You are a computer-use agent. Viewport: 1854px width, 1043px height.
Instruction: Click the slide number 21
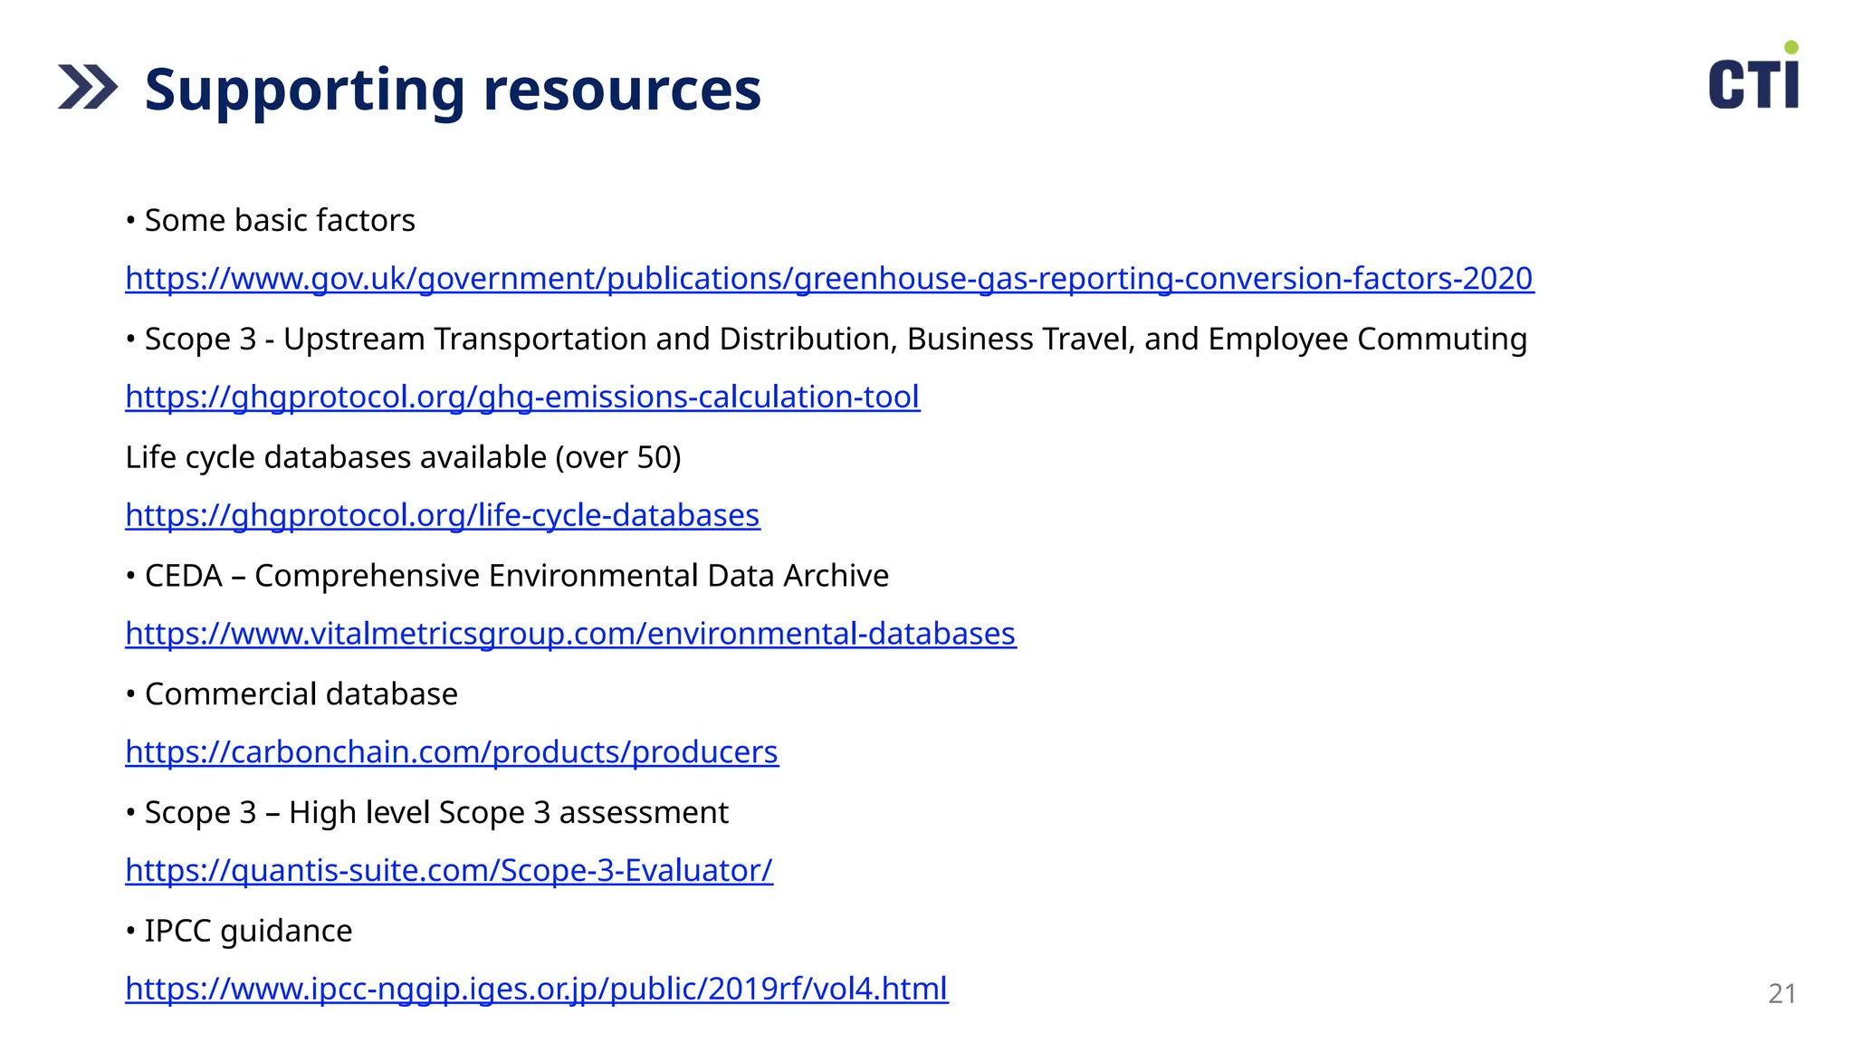coord(1781,994)
